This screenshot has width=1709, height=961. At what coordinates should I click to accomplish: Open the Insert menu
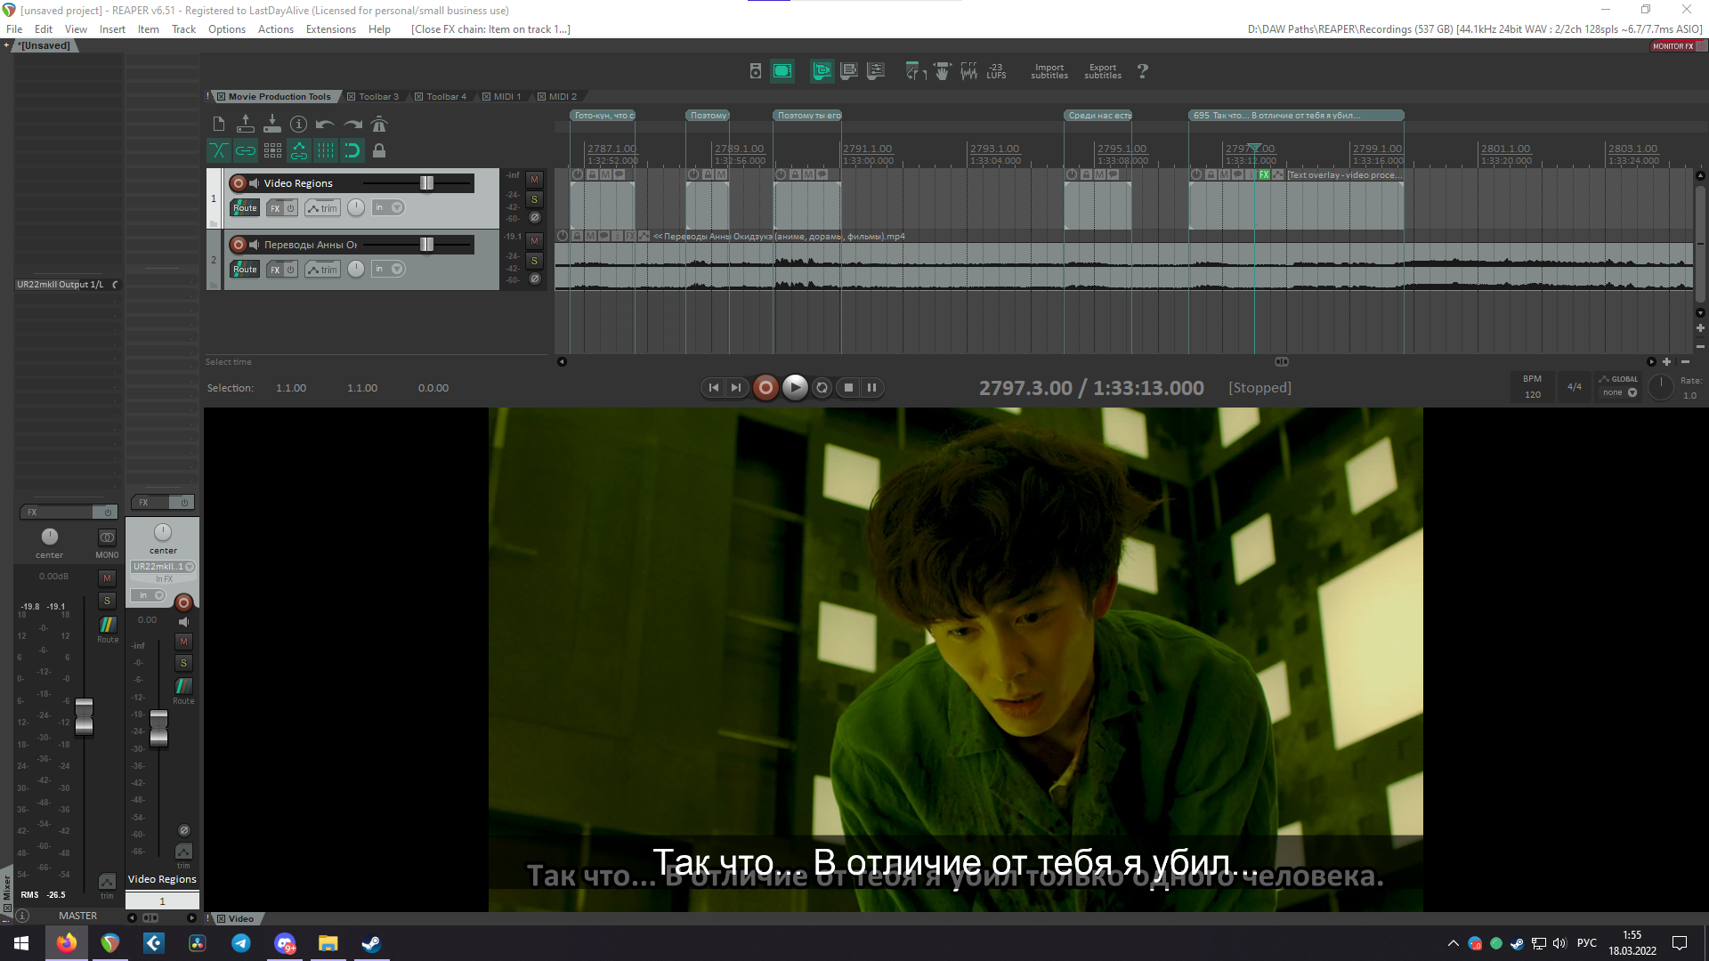[x=112, y=29]
